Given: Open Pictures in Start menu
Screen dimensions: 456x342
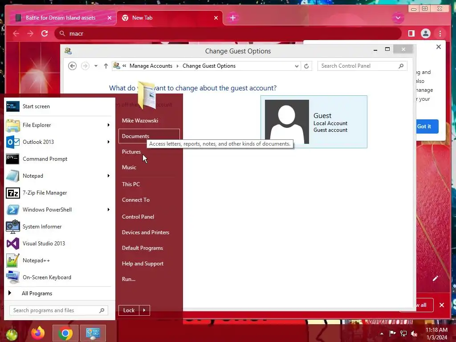Looking at the screenshot, I should tap(131, 152).
